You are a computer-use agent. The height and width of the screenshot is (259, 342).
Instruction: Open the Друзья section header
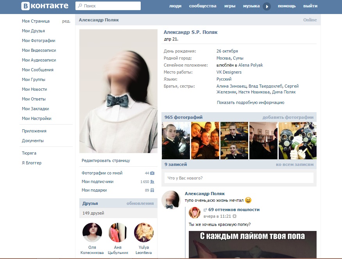(90, 204)
